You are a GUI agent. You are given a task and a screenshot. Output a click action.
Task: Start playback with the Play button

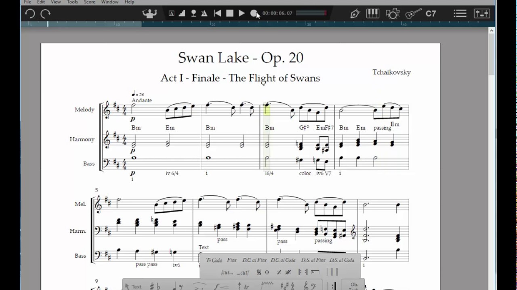click(x=242, y=13)
